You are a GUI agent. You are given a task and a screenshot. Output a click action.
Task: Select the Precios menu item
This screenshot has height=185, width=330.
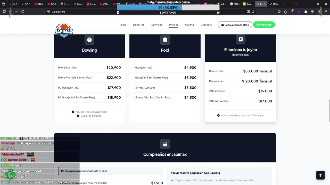174,25
